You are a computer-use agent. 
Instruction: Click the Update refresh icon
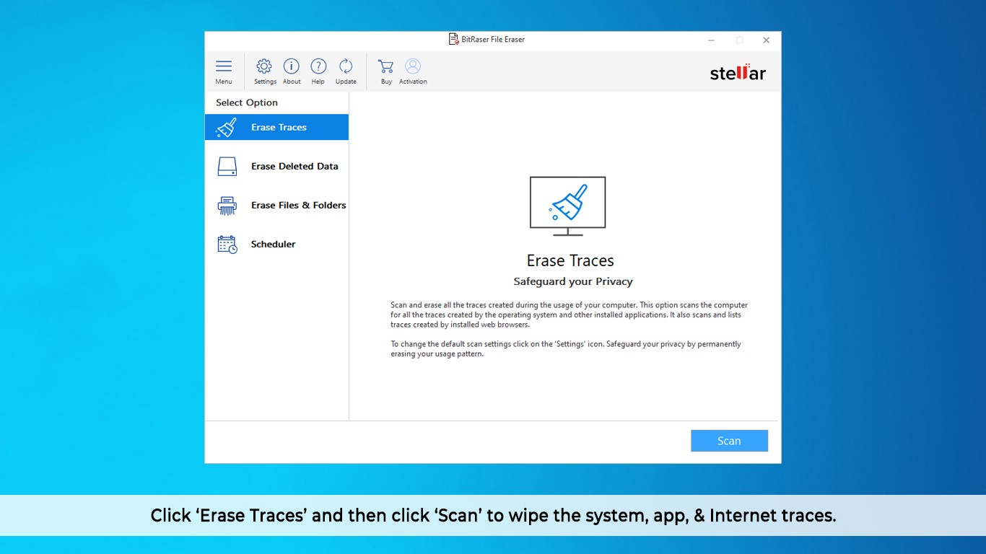(x=346, y=66)
